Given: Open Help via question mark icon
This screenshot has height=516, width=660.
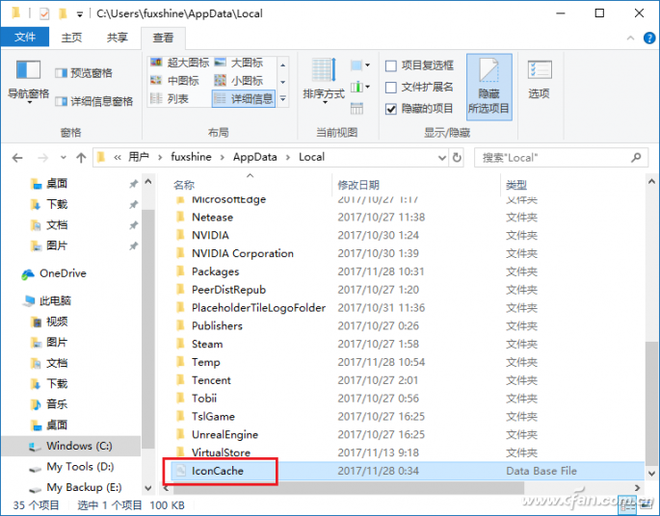Looking at the screenshot, I should pos(649,39).
